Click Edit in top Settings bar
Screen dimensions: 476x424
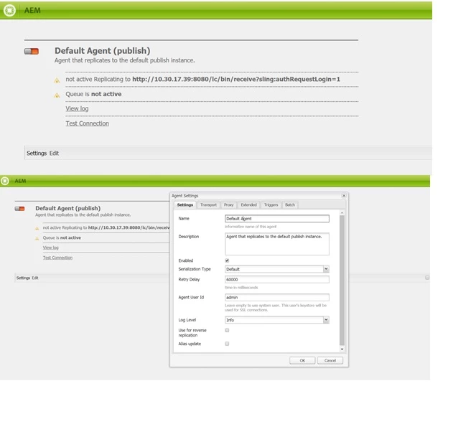tap(54, 153)
